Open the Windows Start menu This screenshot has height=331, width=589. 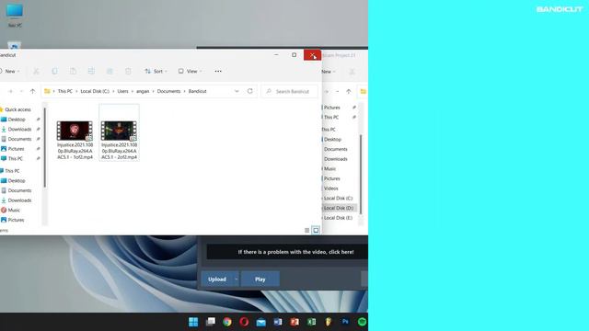(x=193, y=322)
